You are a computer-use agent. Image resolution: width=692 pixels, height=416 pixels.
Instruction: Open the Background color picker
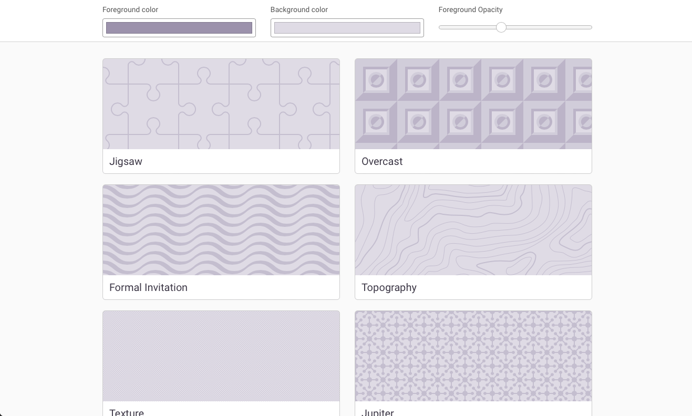click(x=347, y=27)
